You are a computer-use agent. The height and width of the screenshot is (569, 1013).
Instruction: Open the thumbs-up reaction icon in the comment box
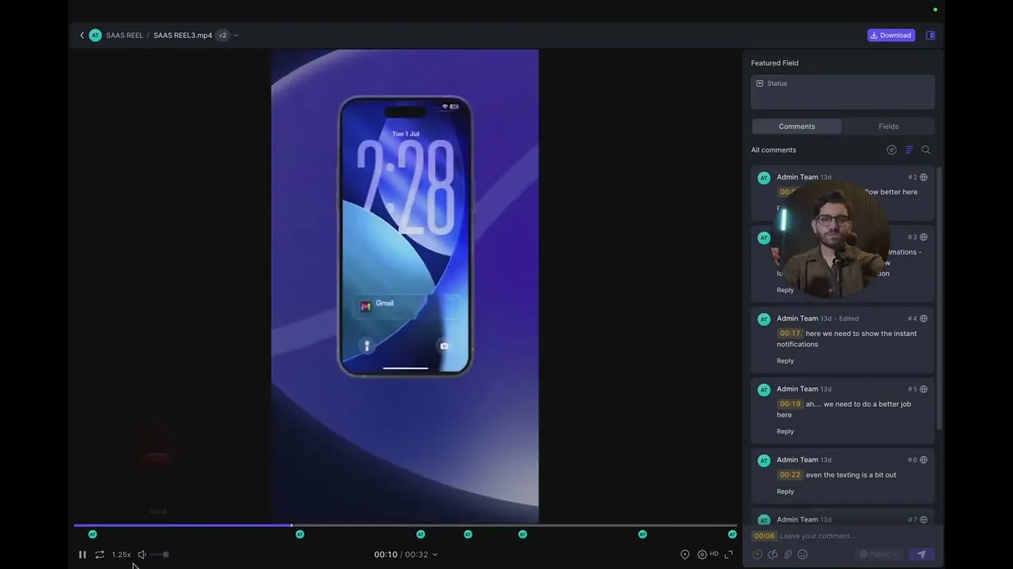pos(773,555)
